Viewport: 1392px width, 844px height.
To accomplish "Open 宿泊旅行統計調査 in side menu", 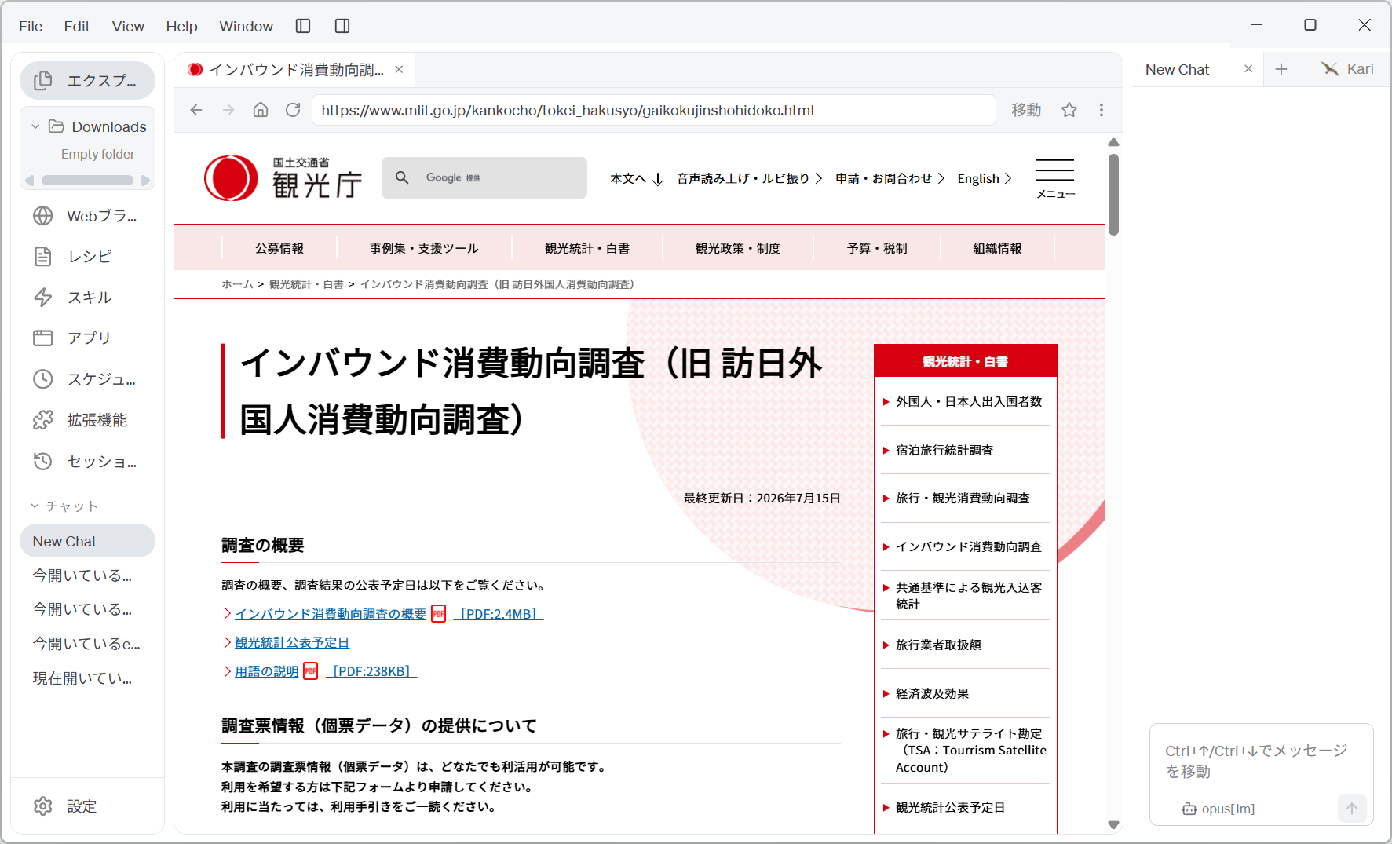I will [944, 450].
